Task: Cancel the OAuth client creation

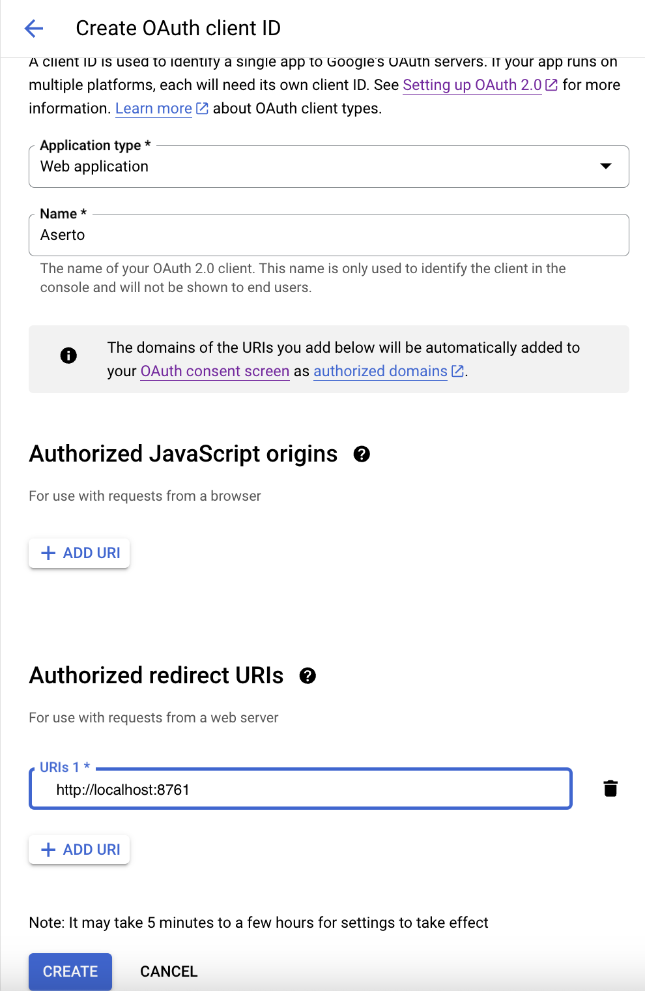Action: (169, 971)
